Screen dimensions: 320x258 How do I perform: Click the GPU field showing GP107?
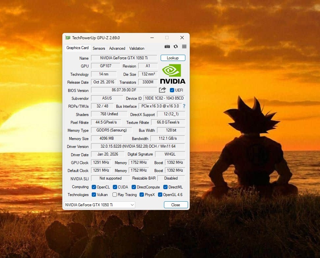(x=106, y=66)
